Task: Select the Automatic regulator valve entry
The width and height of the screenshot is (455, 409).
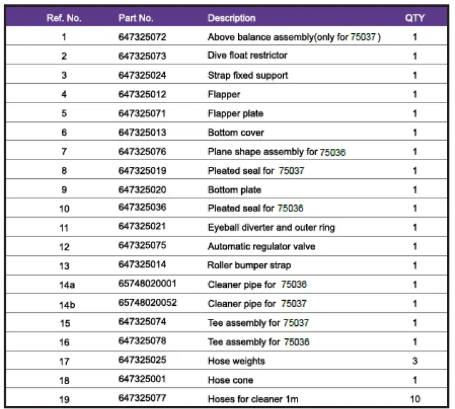Action: pyautogui.click(x=261, y=246)
